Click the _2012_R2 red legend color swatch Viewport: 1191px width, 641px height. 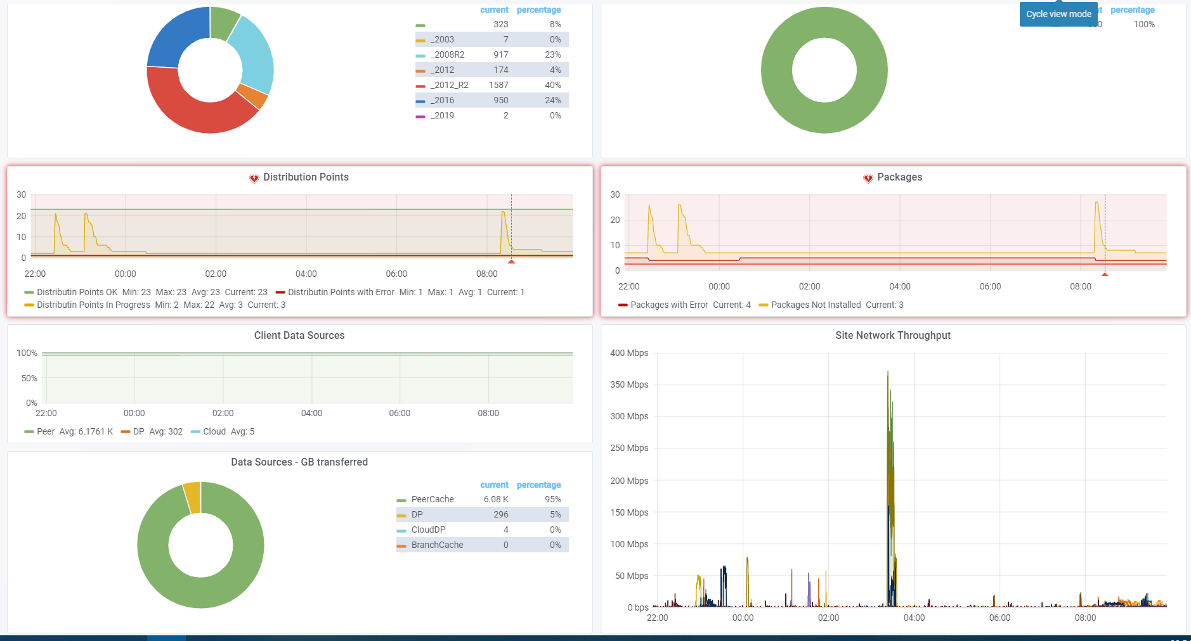click(x=420, y=86)
